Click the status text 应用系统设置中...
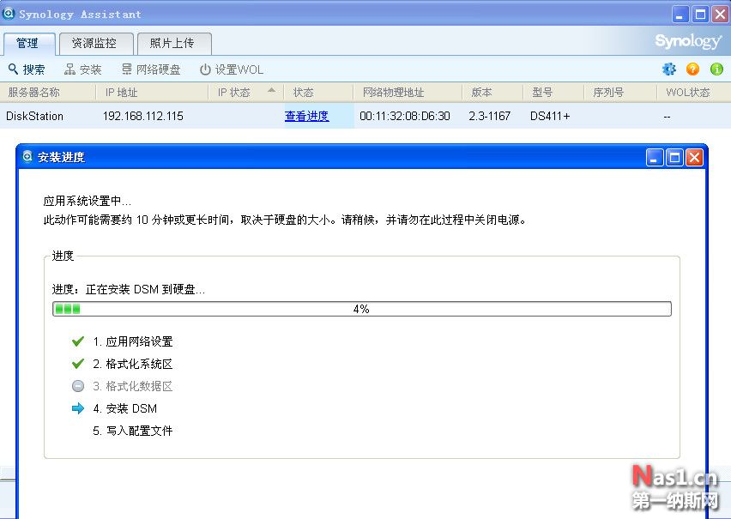 (88, 201)
